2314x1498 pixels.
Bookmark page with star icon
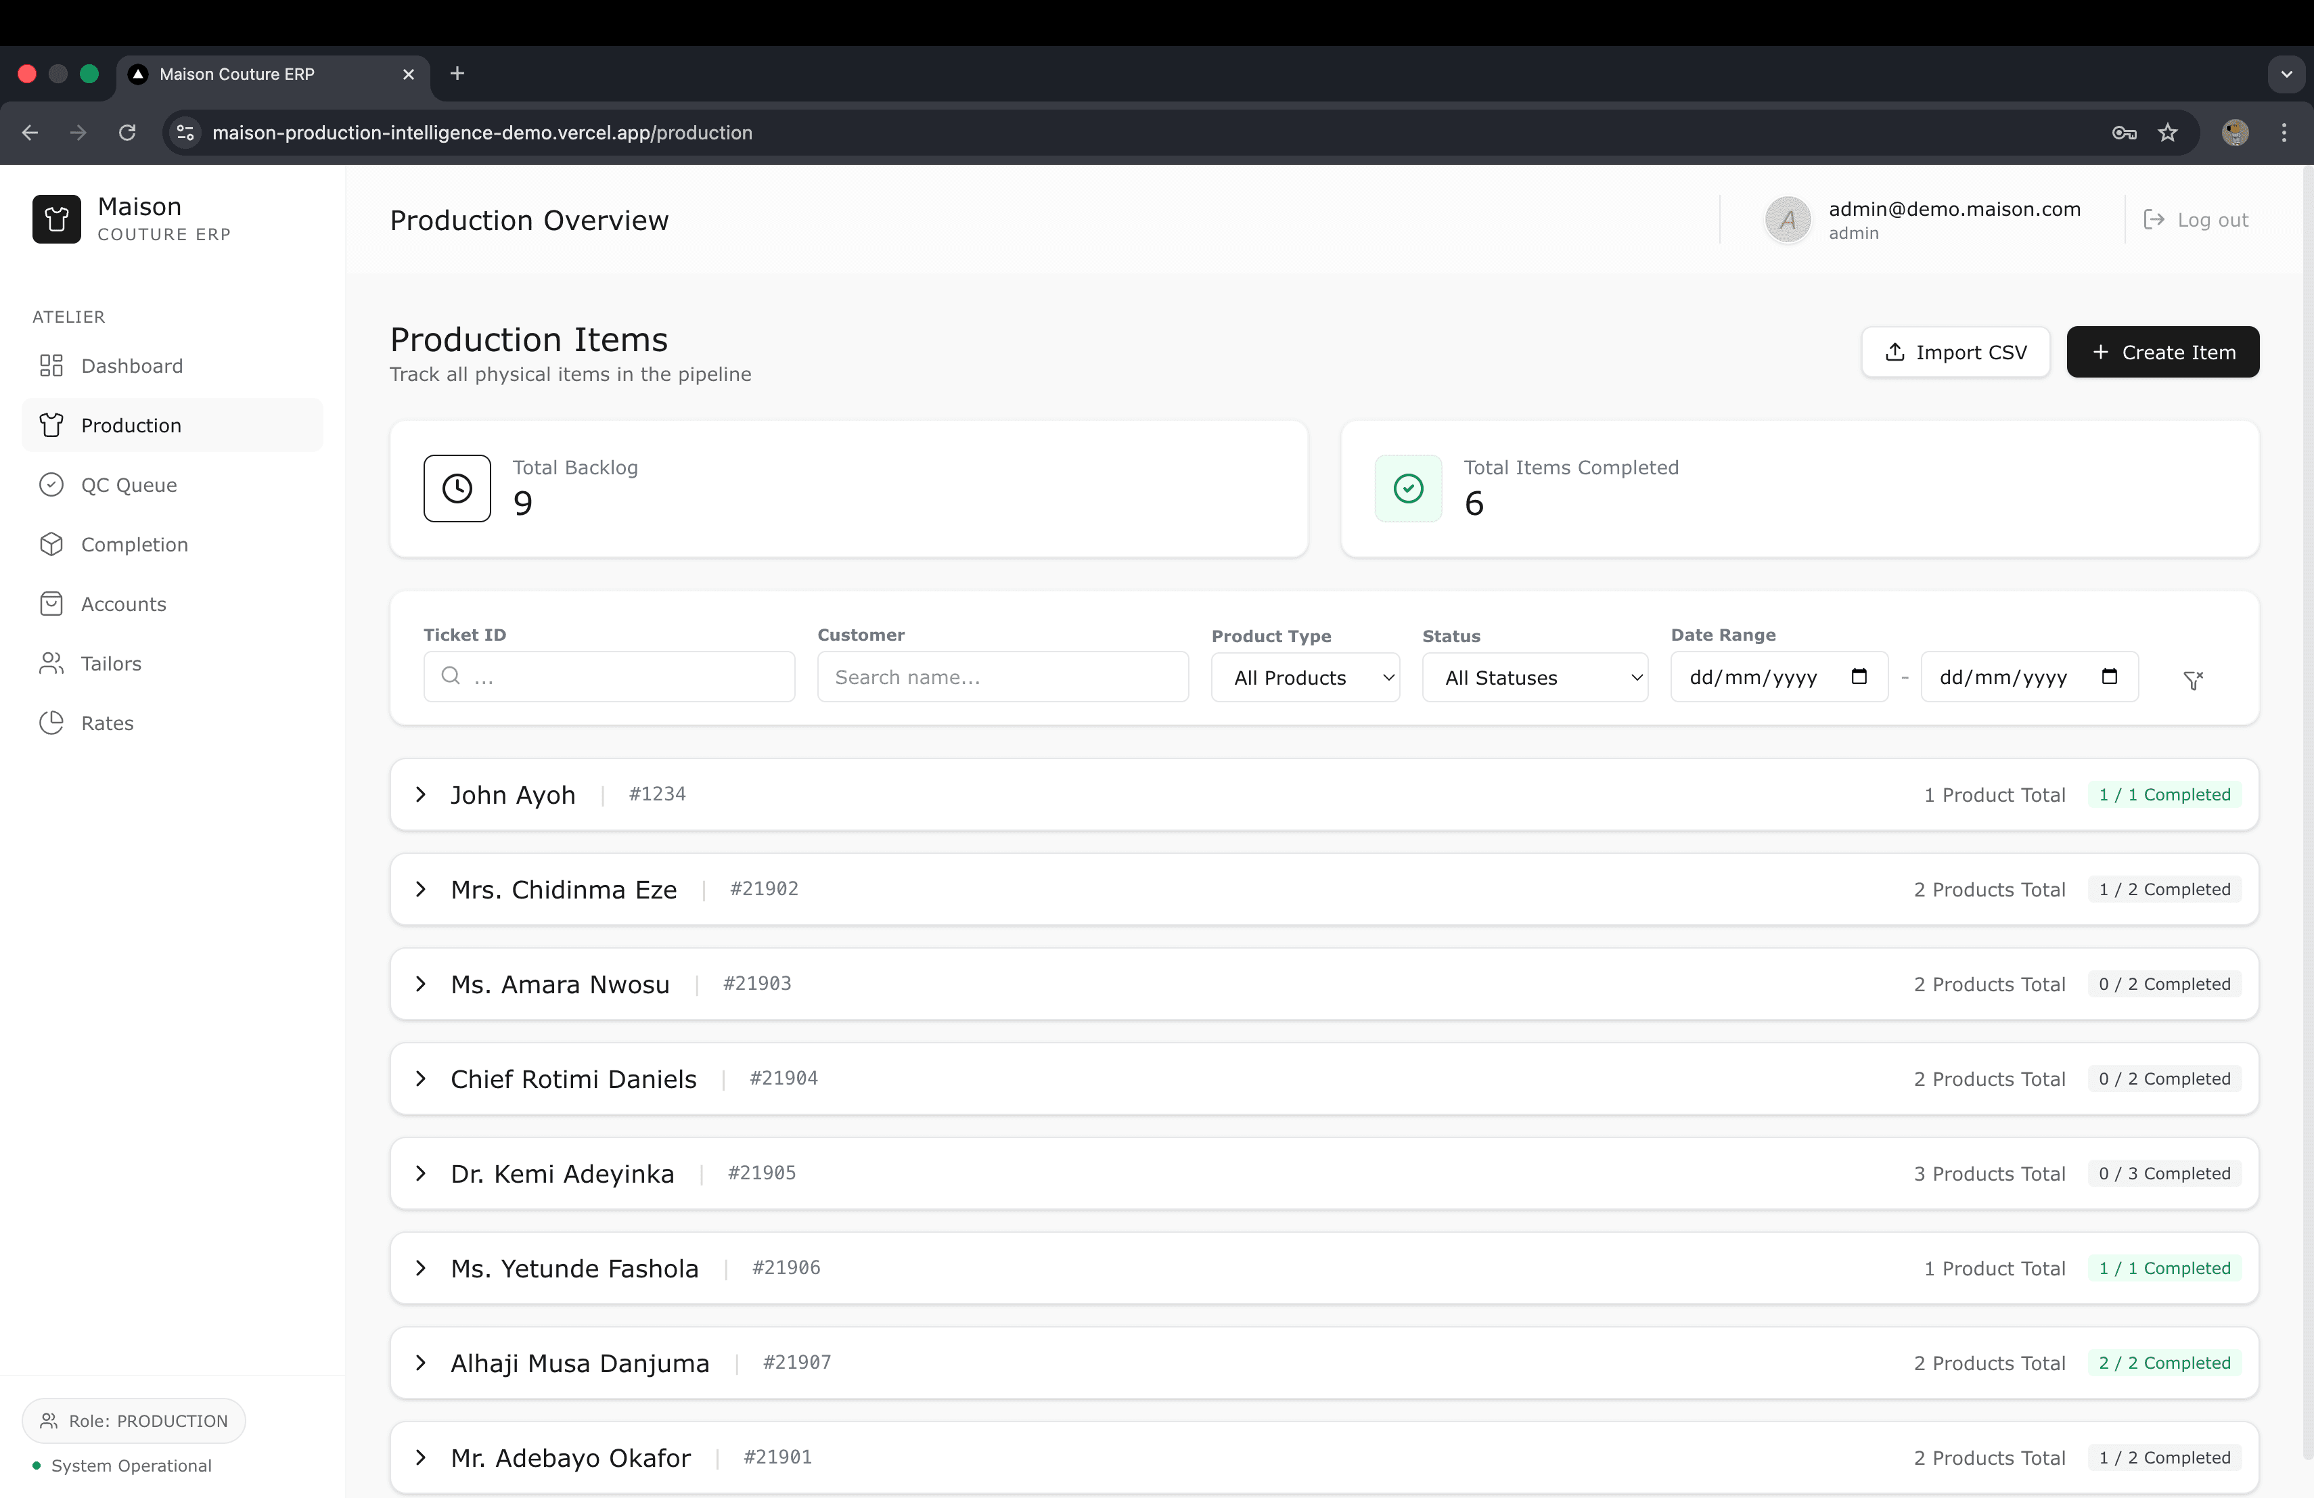(x=2167, y=132)
